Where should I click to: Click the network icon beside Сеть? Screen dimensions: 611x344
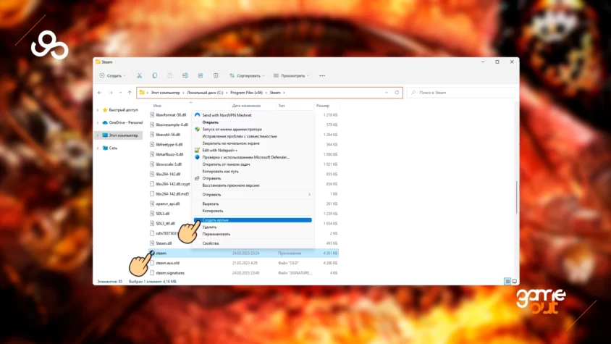click(x=105, y=148)
